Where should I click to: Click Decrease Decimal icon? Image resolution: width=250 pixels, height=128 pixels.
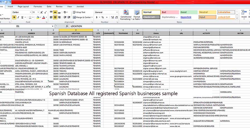(x=116, y=17)
